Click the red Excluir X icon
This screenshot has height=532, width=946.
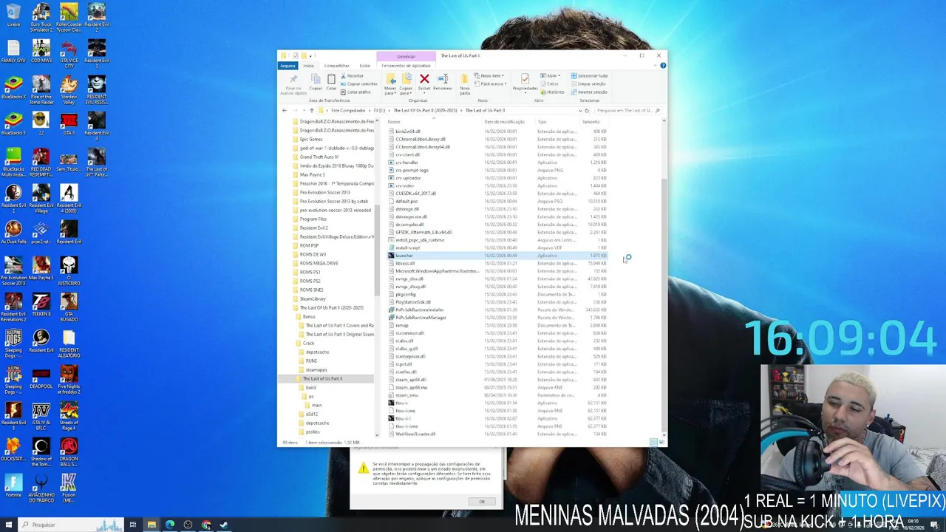424,79
